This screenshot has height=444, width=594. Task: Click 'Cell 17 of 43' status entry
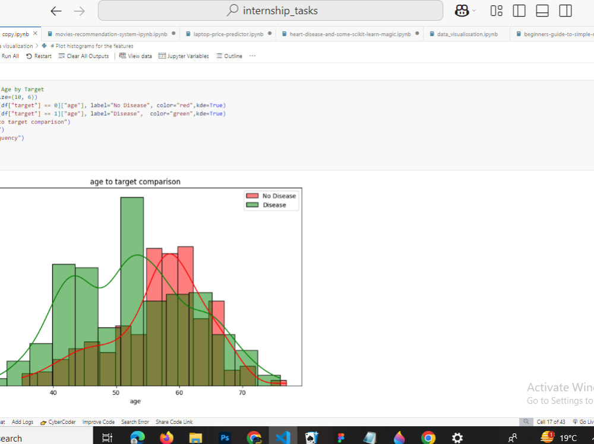[551, 421]
